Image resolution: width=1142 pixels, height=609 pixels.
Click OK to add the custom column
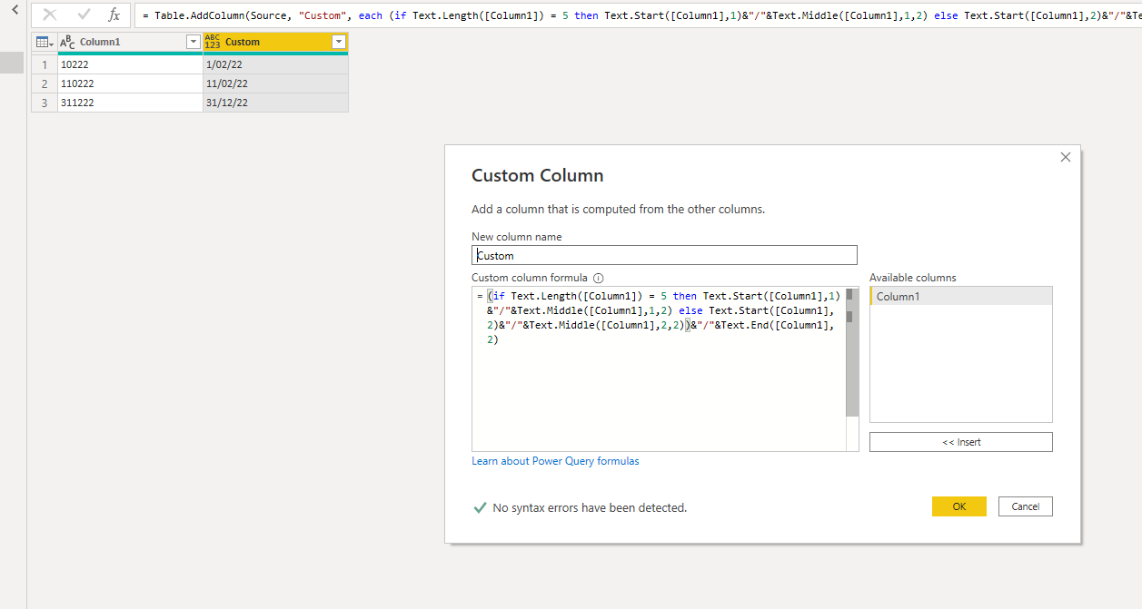coord(959,506)
